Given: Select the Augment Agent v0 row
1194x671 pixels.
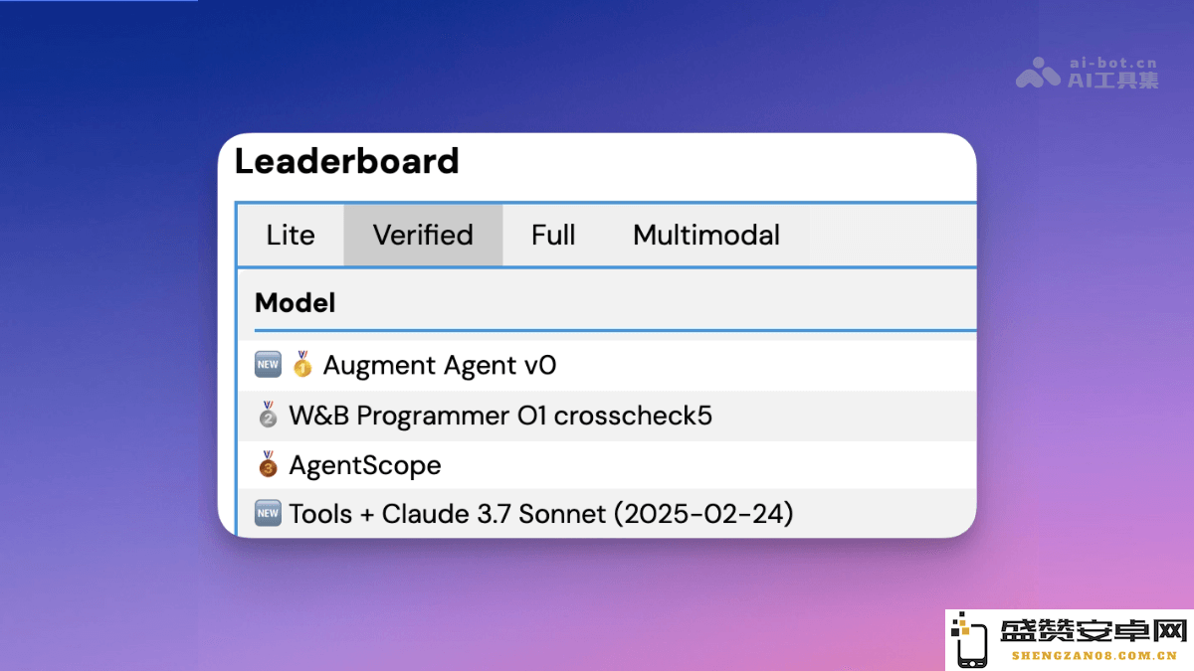Looking at the screenshot, I should [x=606, y=366].
